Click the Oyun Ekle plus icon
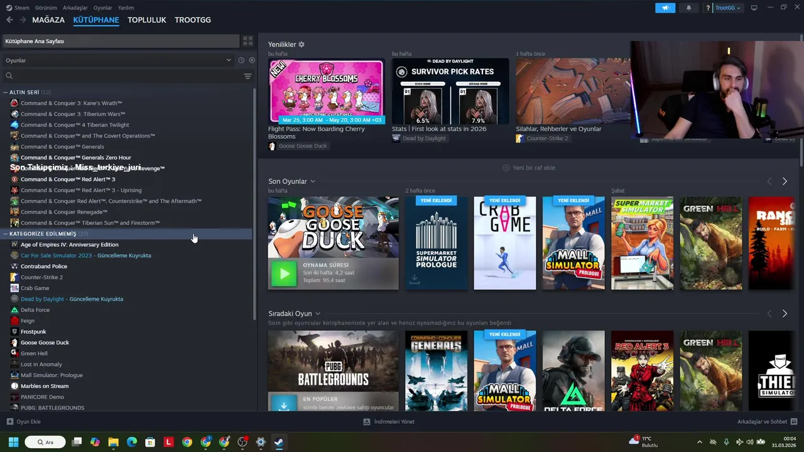 coord(9,422)
